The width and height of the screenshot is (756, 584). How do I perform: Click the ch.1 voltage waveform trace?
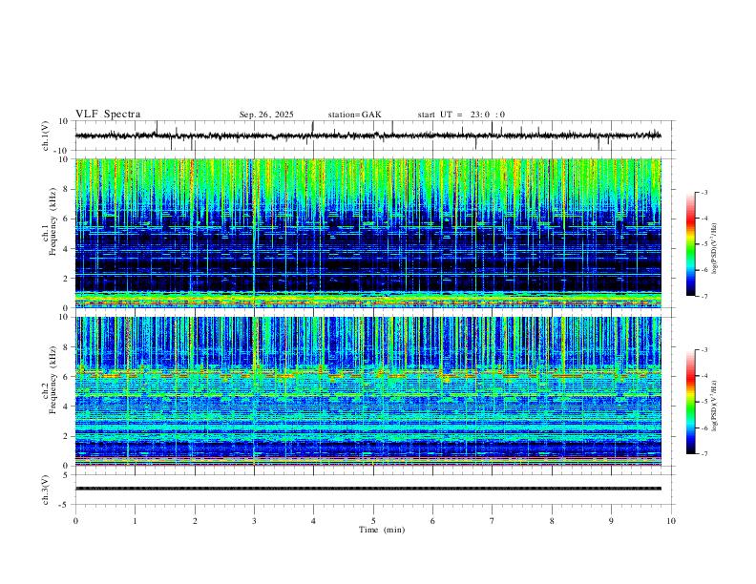[x=368, y=136]
